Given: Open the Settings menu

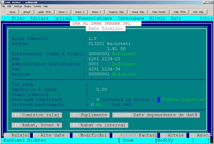Looking at the screenshot, I should [18, 6].
